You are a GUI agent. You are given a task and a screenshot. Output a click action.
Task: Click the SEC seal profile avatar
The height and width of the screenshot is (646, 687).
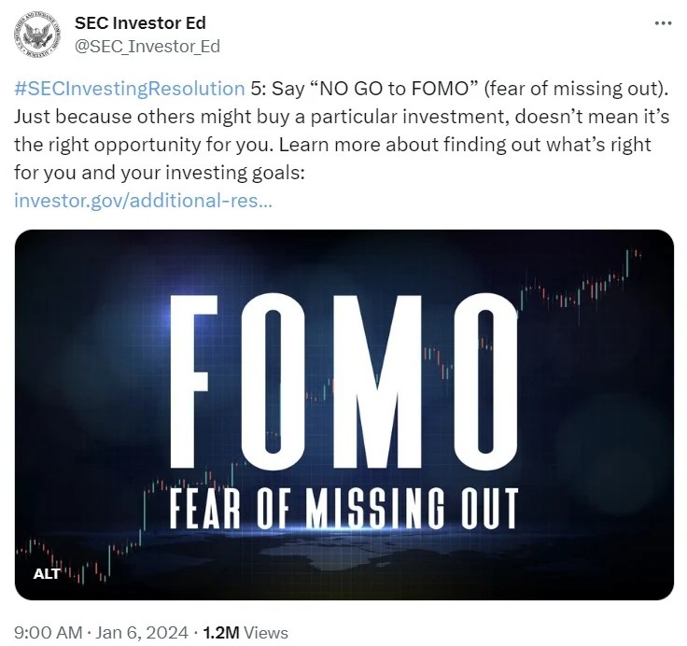pos(35,35)
